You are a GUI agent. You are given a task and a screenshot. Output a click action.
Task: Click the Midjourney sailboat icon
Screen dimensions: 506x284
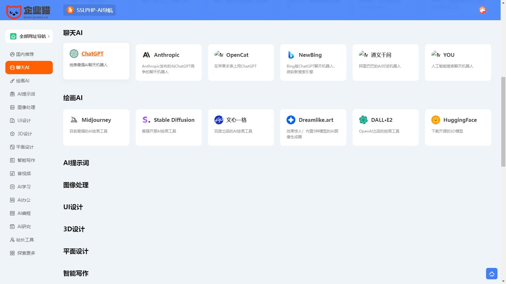[74, 120]
